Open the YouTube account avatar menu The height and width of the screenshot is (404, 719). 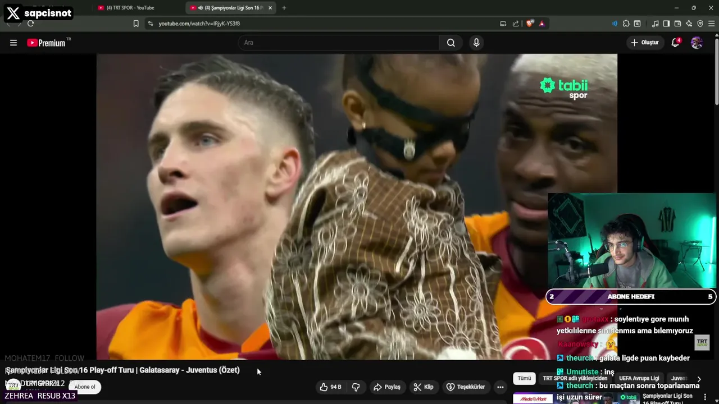click(697, 43)
